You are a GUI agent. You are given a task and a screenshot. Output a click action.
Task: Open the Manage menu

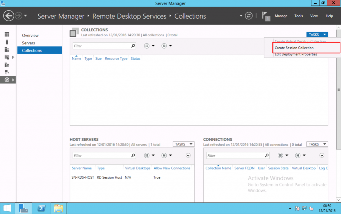pos(281,16)
